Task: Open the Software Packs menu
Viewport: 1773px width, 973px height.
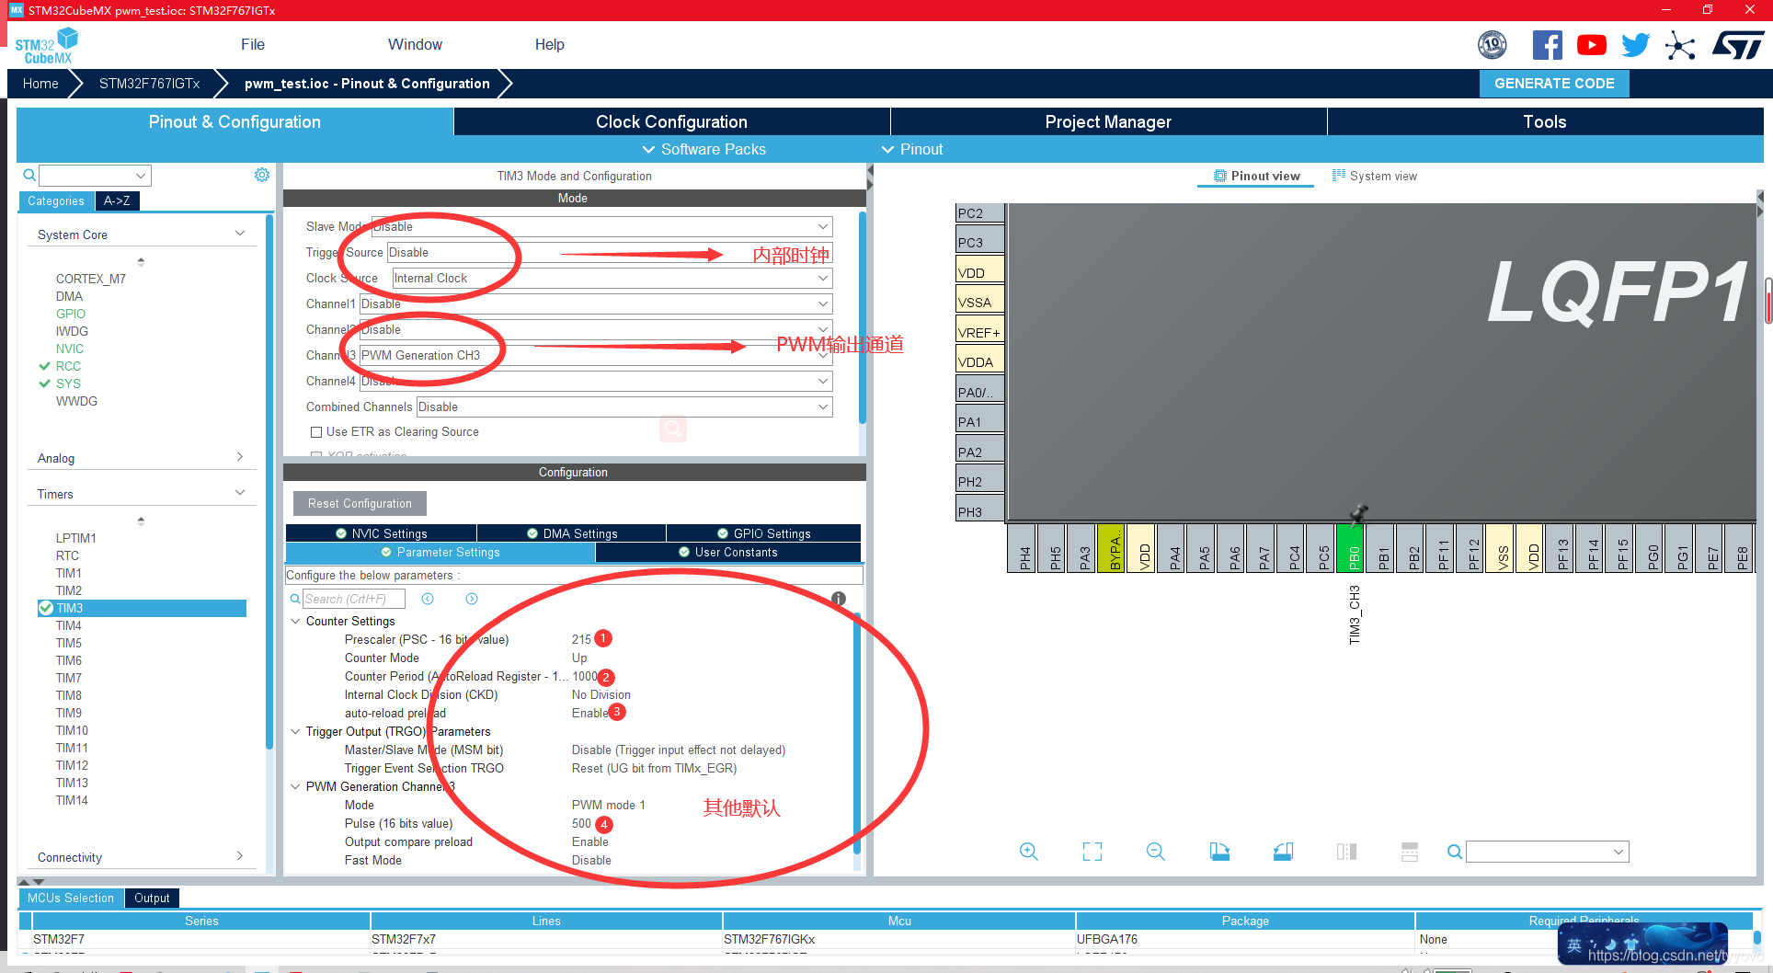Action: tap(703, 149)
